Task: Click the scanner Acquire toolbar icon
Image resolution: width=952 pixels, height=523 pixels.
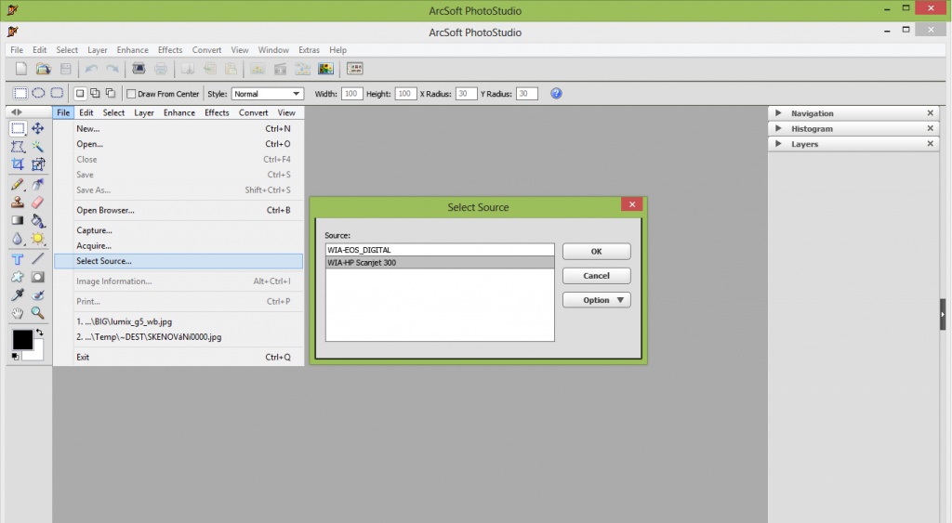Action: click(x=139, y=69)
